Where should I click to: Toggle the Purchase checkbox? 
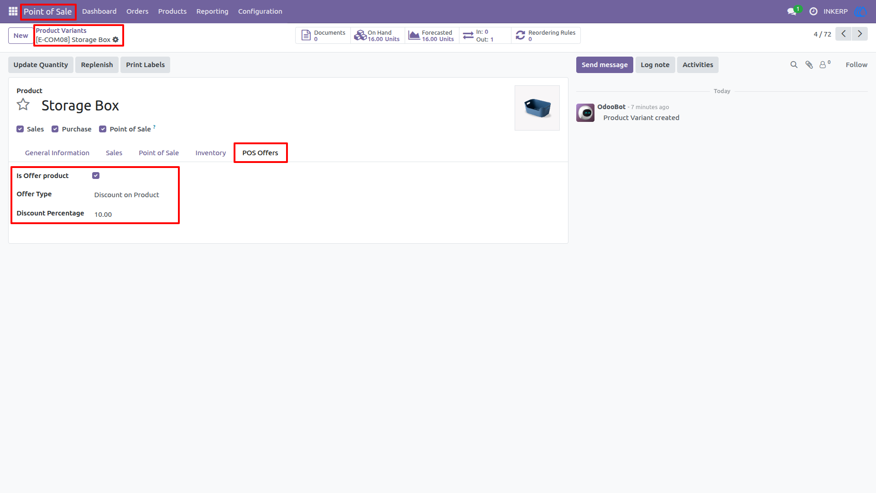tap(55, 129)
